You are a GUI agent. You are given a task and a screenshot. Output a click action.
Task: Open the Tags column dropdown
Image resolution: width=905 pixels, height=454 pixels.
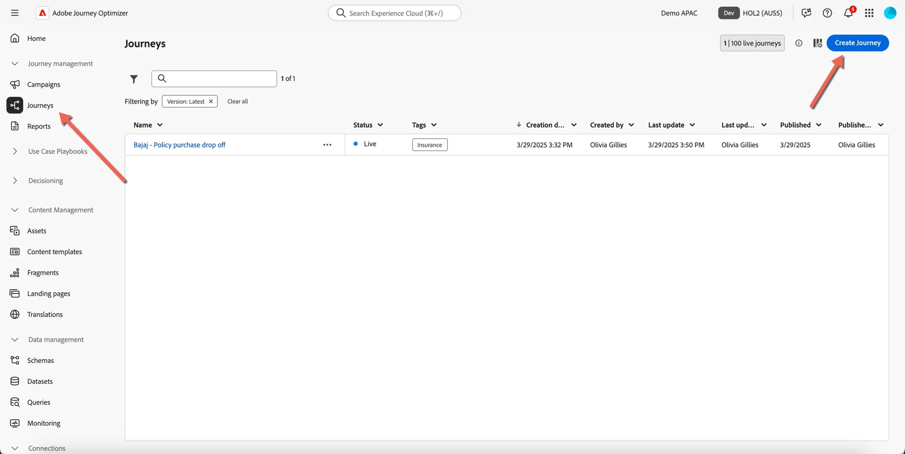pos(434,125)
